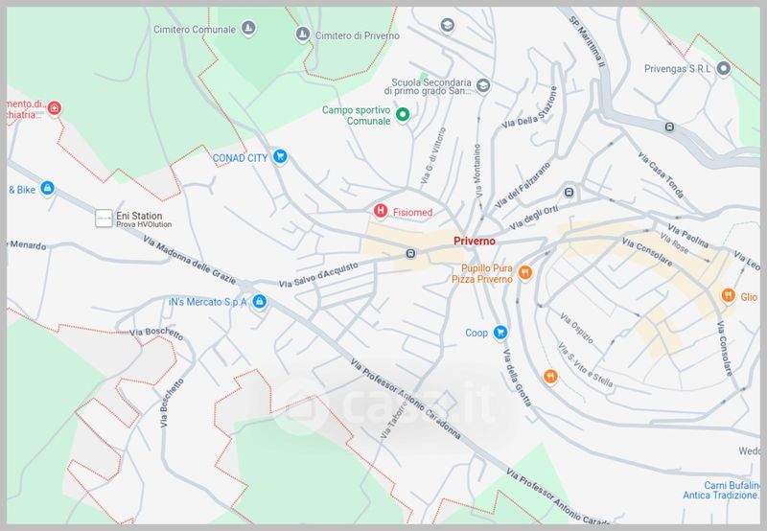
Task: Click the Priverno town name label
Action: 475,242
